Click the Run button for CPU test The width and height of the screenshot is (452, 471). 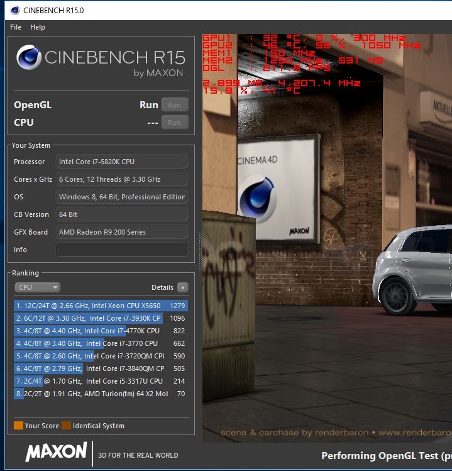pos(175,123)
